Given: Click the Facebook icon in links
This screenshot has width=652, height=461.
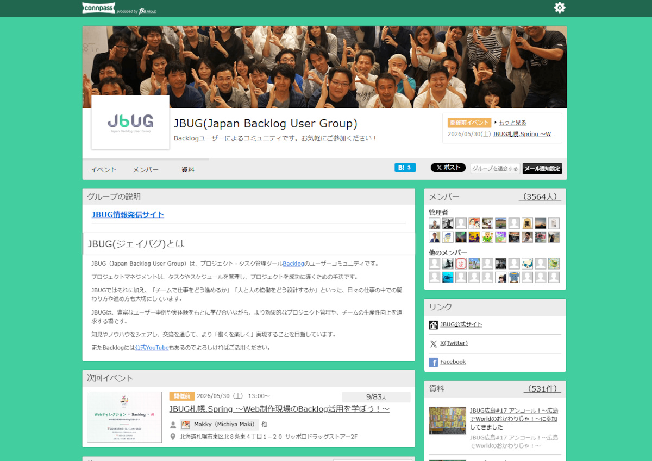Looking at the screenshot, I should (434, 362).
